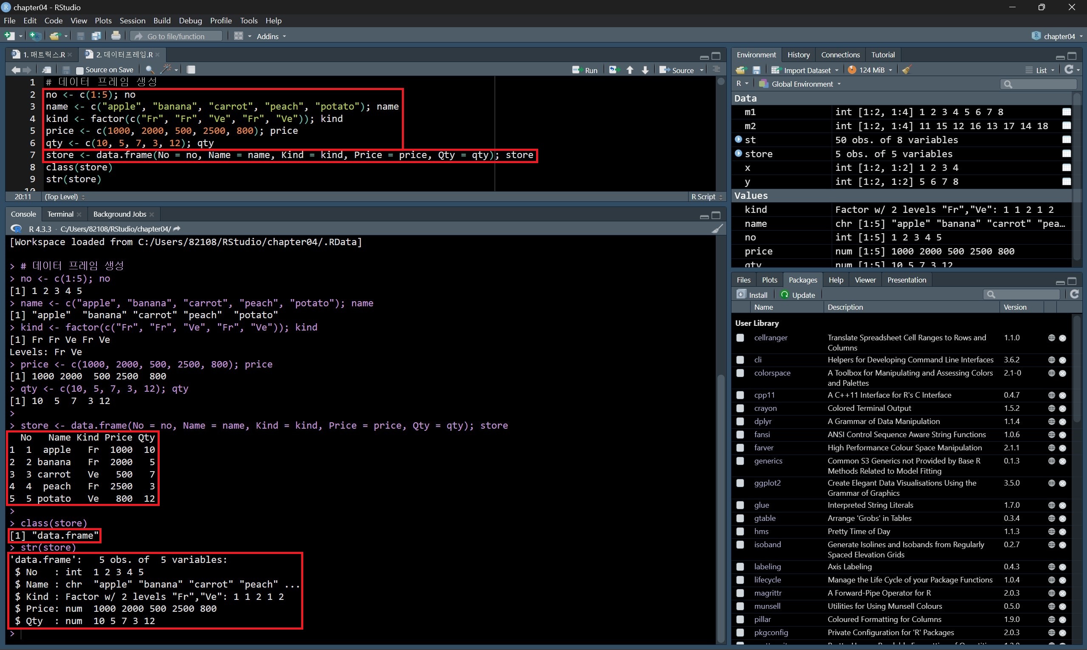Clear environment objects with the broom icon

click(906, 70)
